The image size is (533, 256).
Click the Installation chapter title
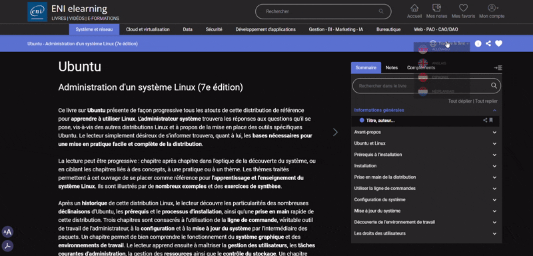[365, 166]
